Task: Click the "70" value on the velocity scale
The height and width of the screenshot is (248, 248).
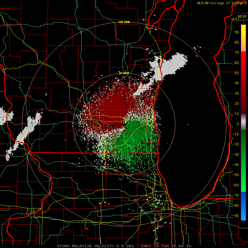Action: pyautogui.click(x=237, y=53)
